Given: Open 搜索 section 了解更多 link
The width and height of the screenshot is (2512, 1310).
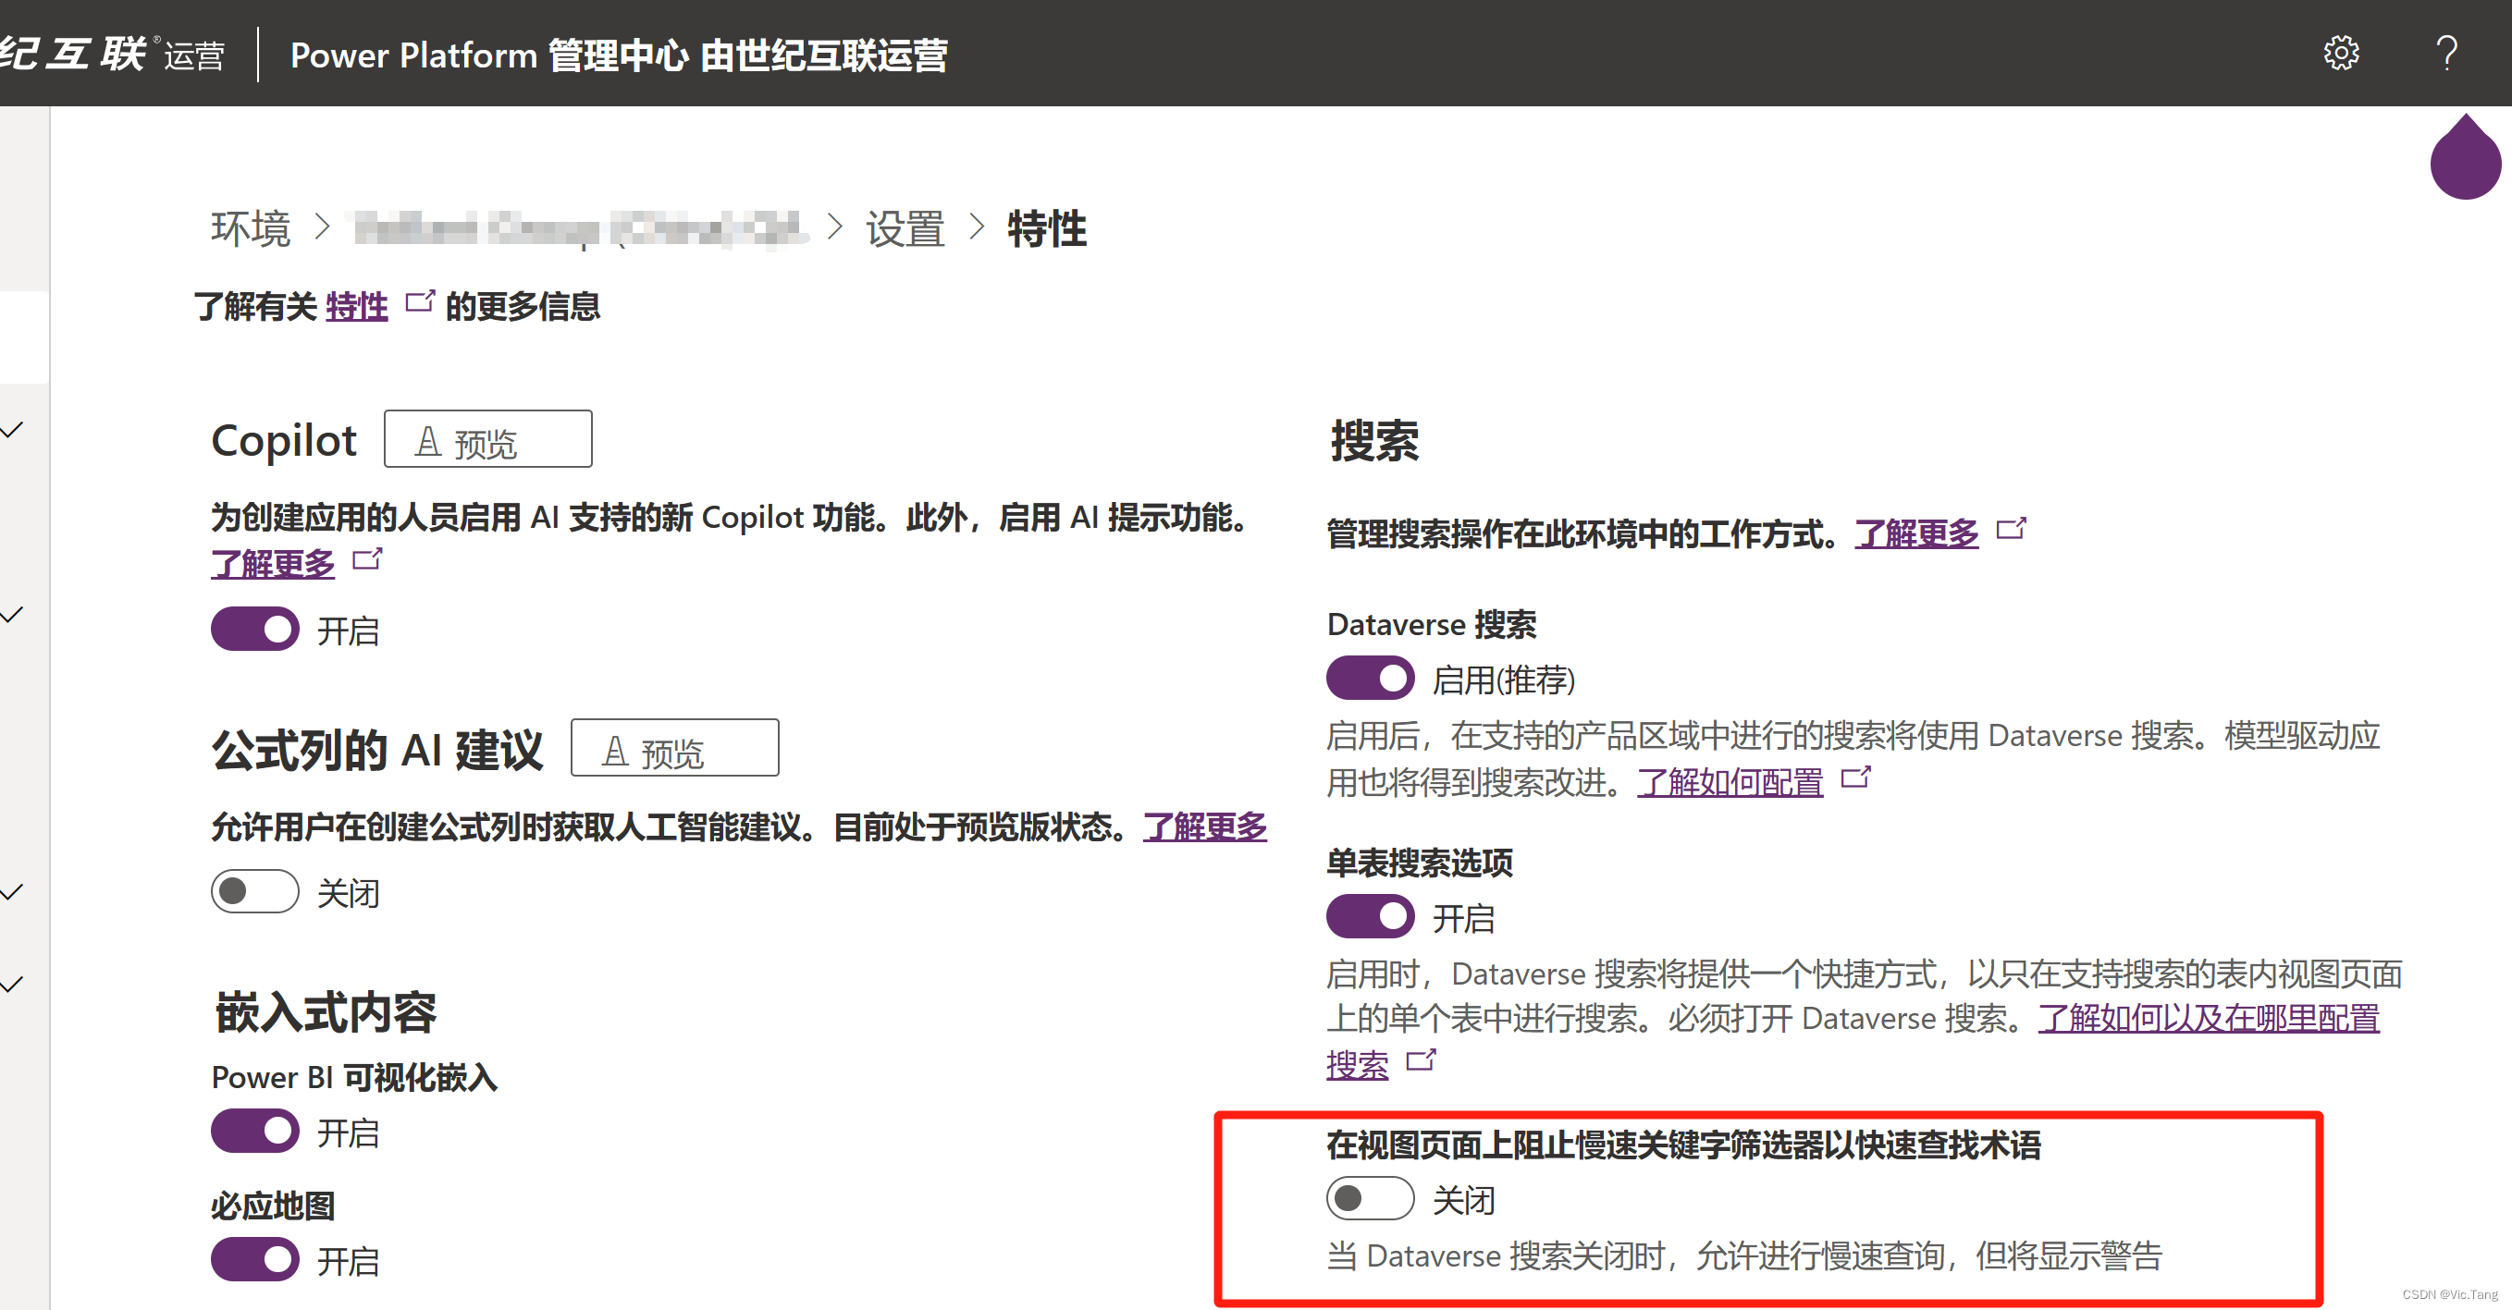Looking at the screenshot, I should [x=1916, y=533].
